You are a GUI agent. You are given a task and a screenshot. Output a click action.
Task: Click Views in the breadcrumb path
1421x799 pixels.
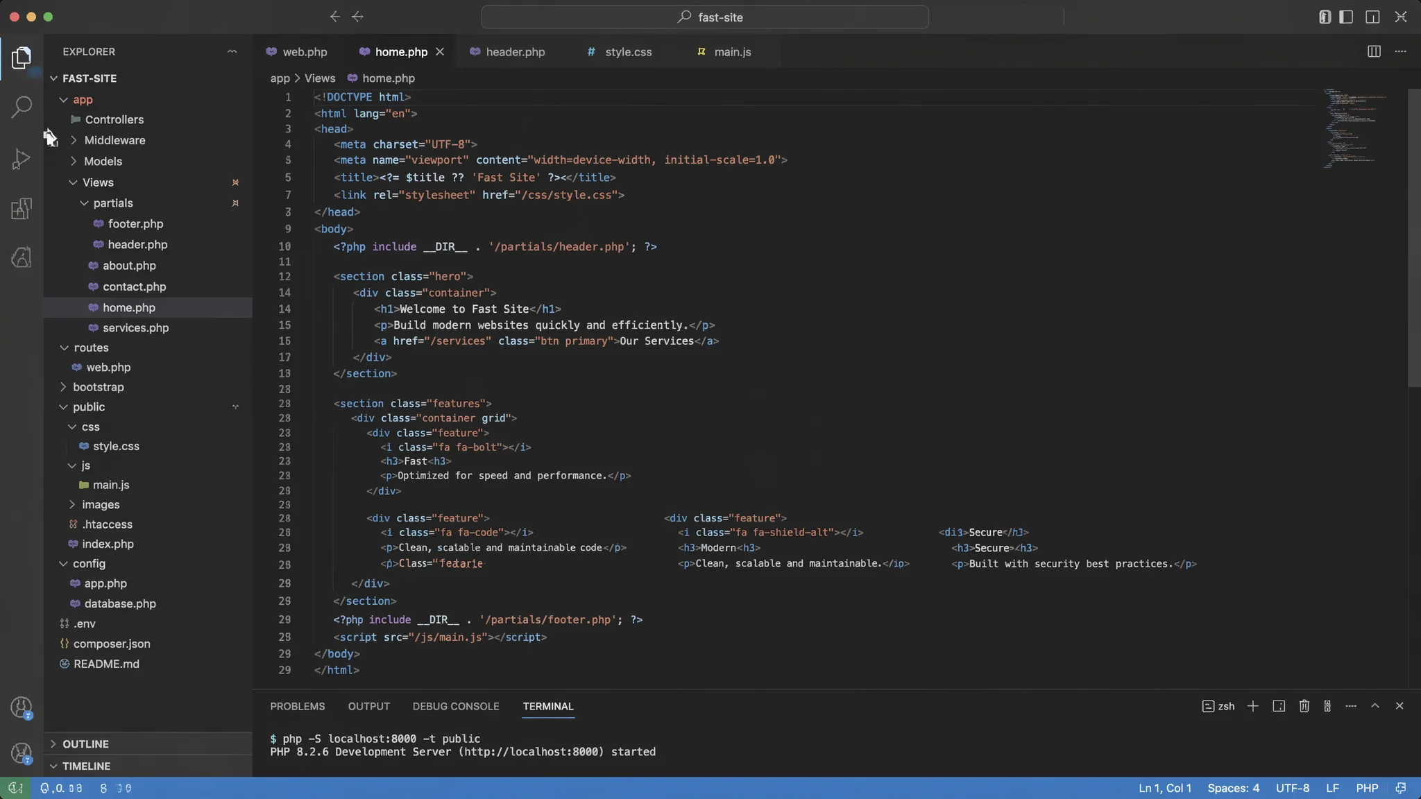point(320,78)
